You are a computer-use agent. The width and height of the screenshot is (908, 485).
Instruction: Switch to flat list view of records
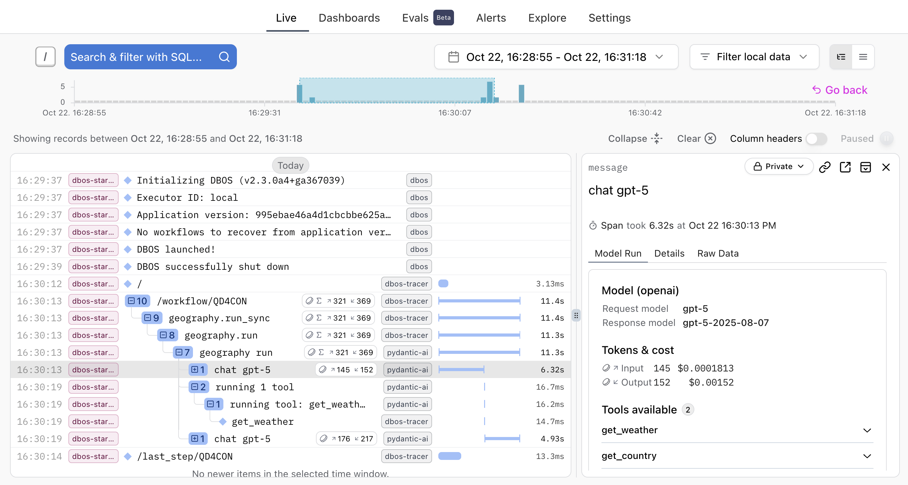tap(863, 57)
